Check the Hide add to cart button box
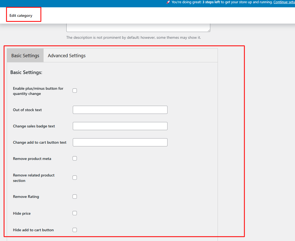The height and width of the screenshot is (241, 295). (x=75, y=230)
